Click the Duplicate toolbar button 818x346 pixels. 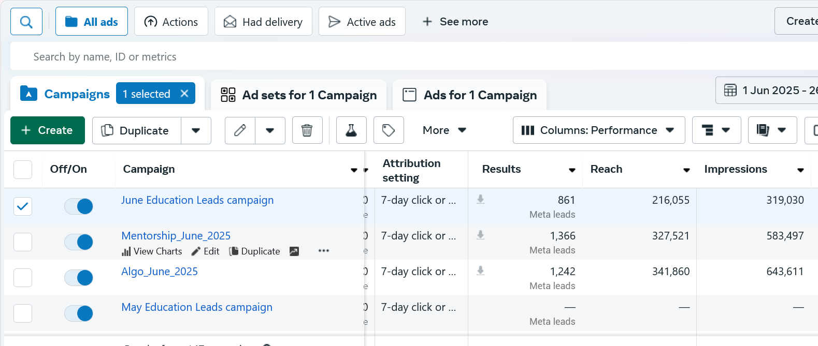click(137, 130)
